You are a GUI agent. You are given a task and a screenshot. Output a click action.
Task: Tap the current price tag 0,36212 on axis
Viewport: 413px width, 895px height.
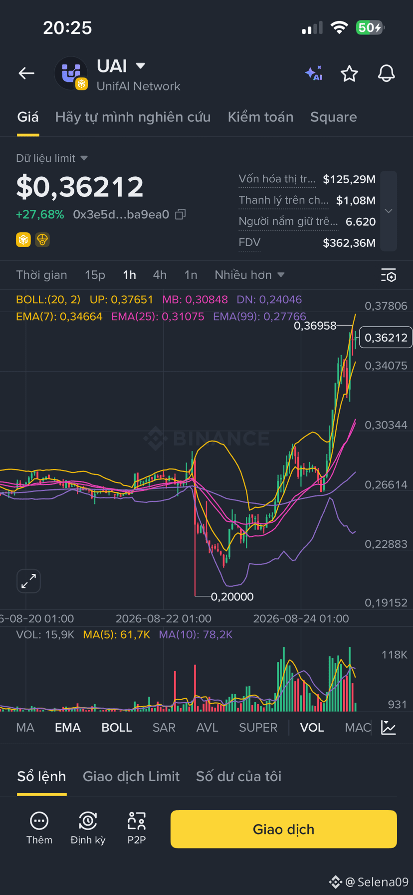pos(386,338)
